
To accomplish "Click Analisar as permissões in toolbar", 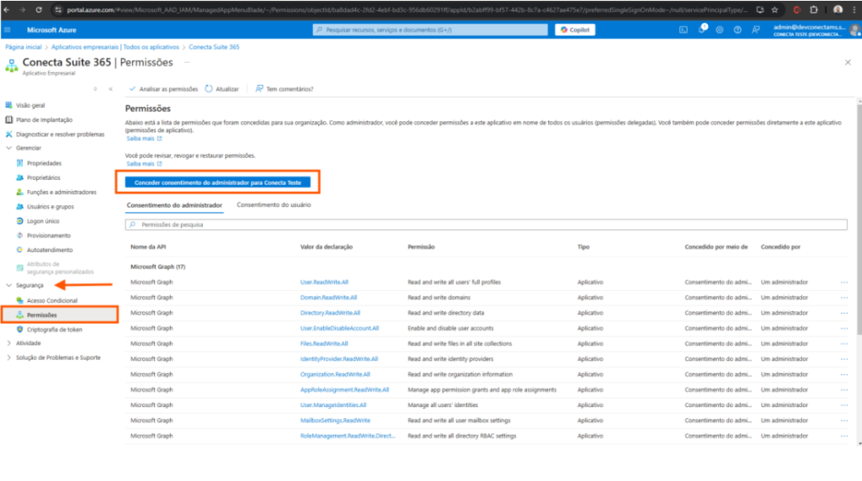I will 164,88.
